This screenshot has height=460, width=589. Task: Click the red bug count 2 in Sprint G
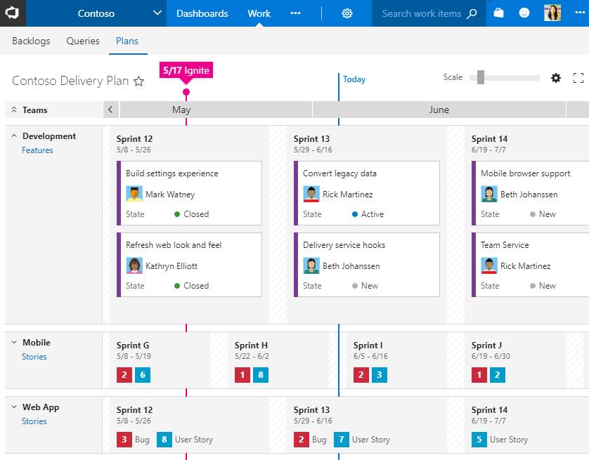coord(124,375)
